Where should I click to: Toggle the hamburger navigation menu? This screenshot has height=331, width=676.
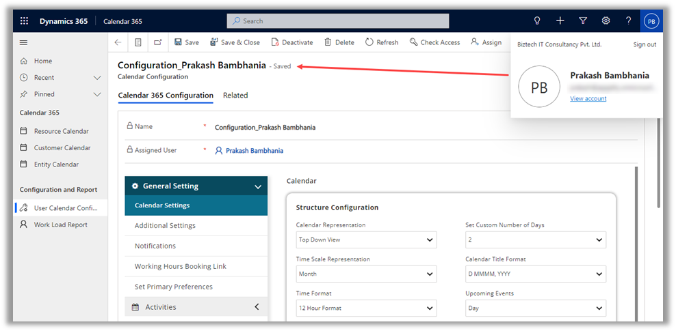tap(24, 42)
